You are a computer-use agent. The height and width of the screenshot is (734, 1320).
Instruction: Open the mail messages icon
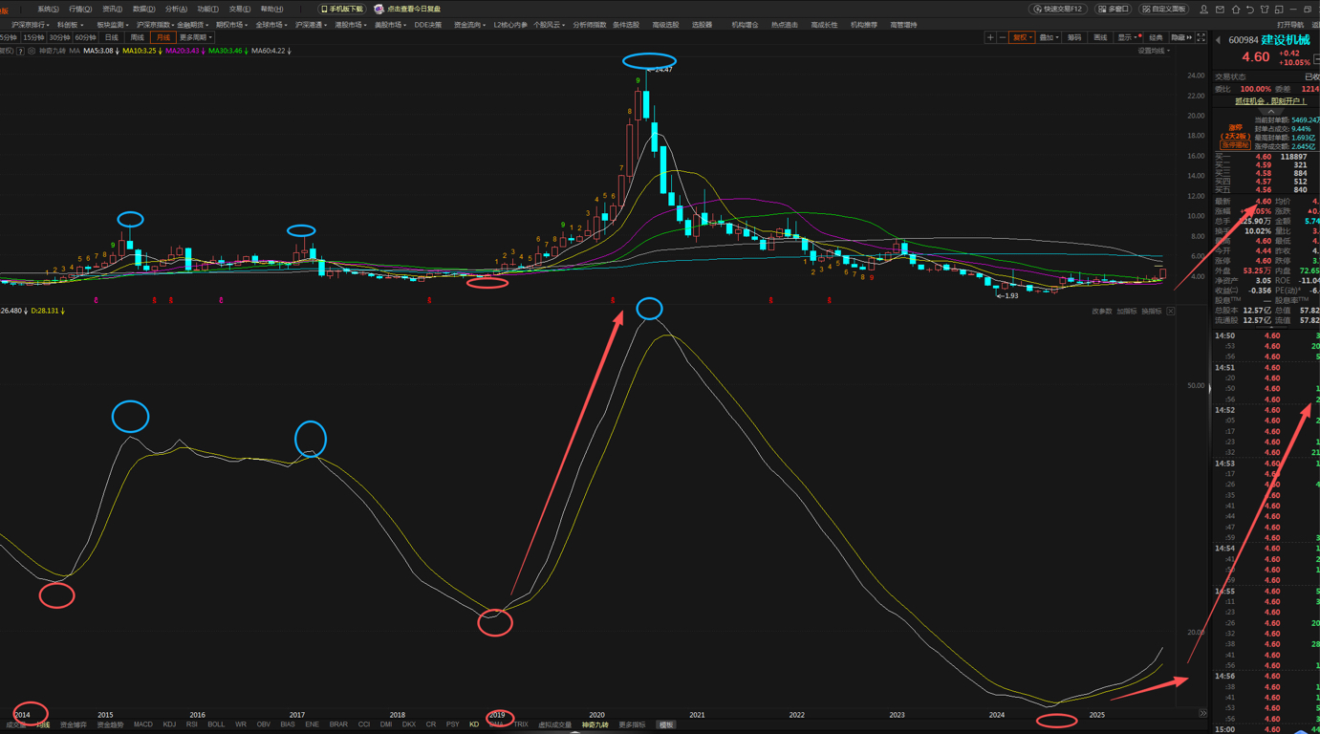pyautogui.click(x=1220, y=10)
